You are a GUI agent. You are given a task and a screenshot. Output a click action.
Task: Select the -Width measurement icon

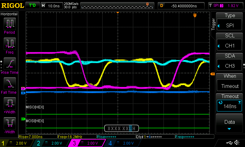pyautogui.click(x=10, y=123)
